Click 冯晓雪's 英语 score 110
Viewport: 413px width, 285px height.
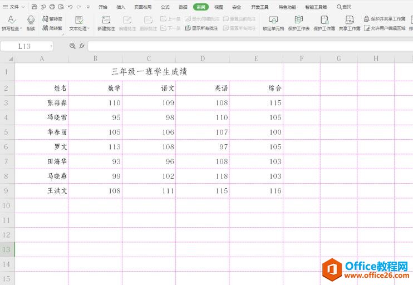tap(203, 117)
